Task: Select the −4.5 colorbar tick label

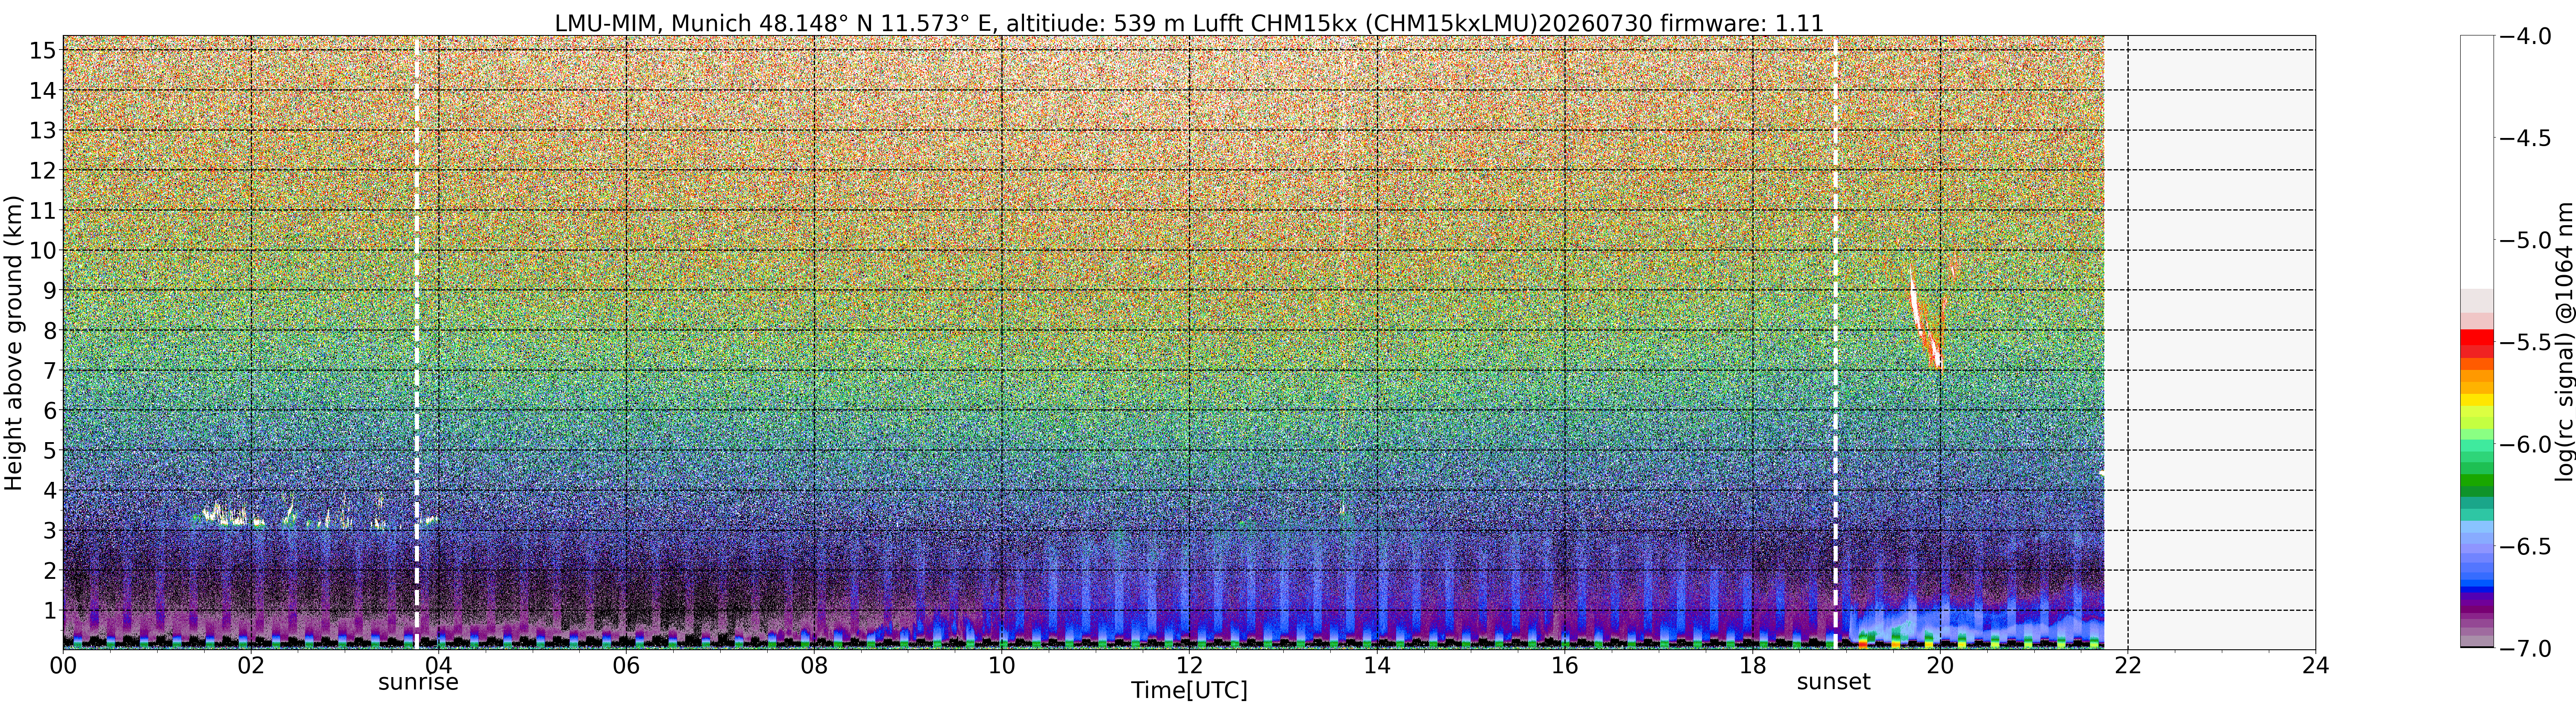Action: click(x=2525, y=138)
